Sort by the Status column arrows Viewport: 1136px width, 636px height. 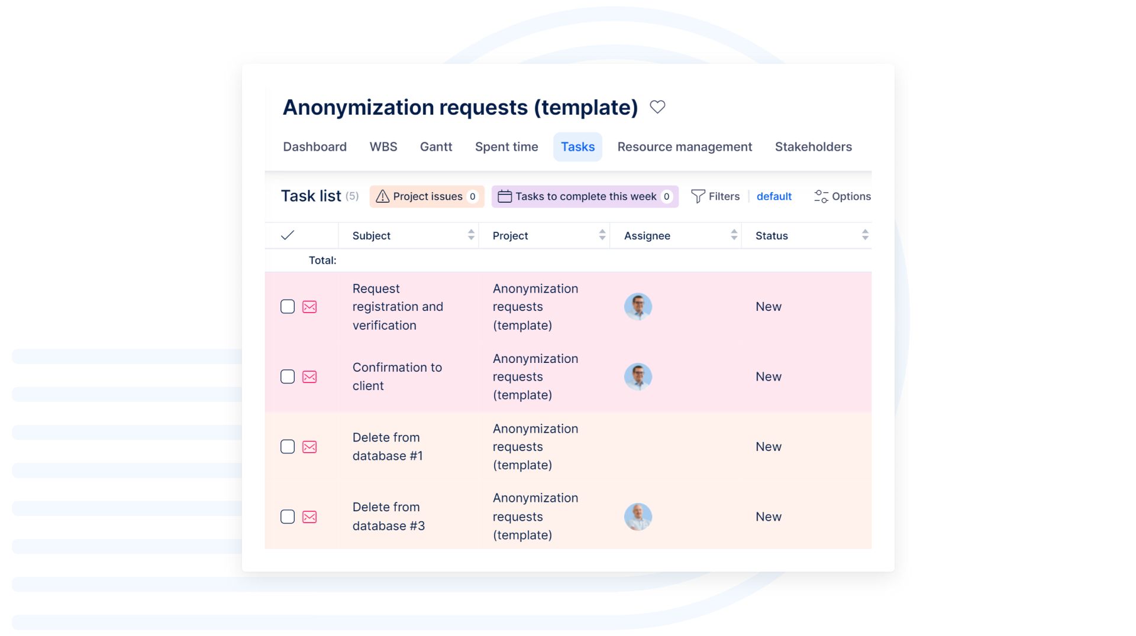click(x=864, y=235)
